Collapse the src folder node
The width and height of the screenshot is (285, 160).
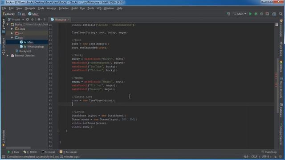12,38
